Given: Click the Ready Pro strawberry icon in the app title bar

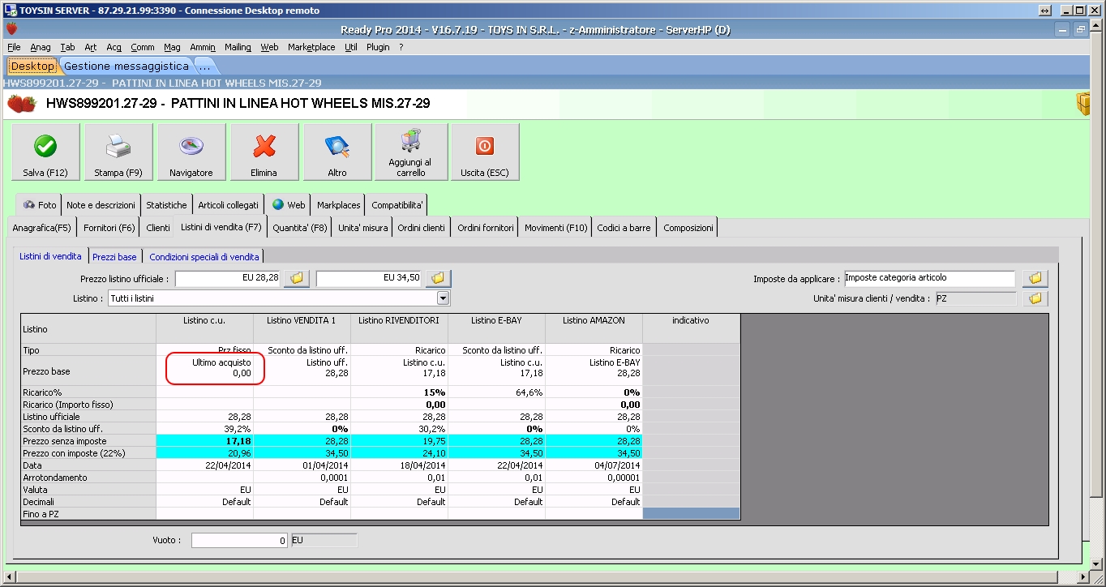Looking at the screenshot, I should pyautogui.click(x=11, y=29).
